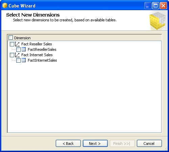Viewport: 169px width, 152px height.
Task: Select the FactResellerSales table row
Action: [x=42, y=49]
